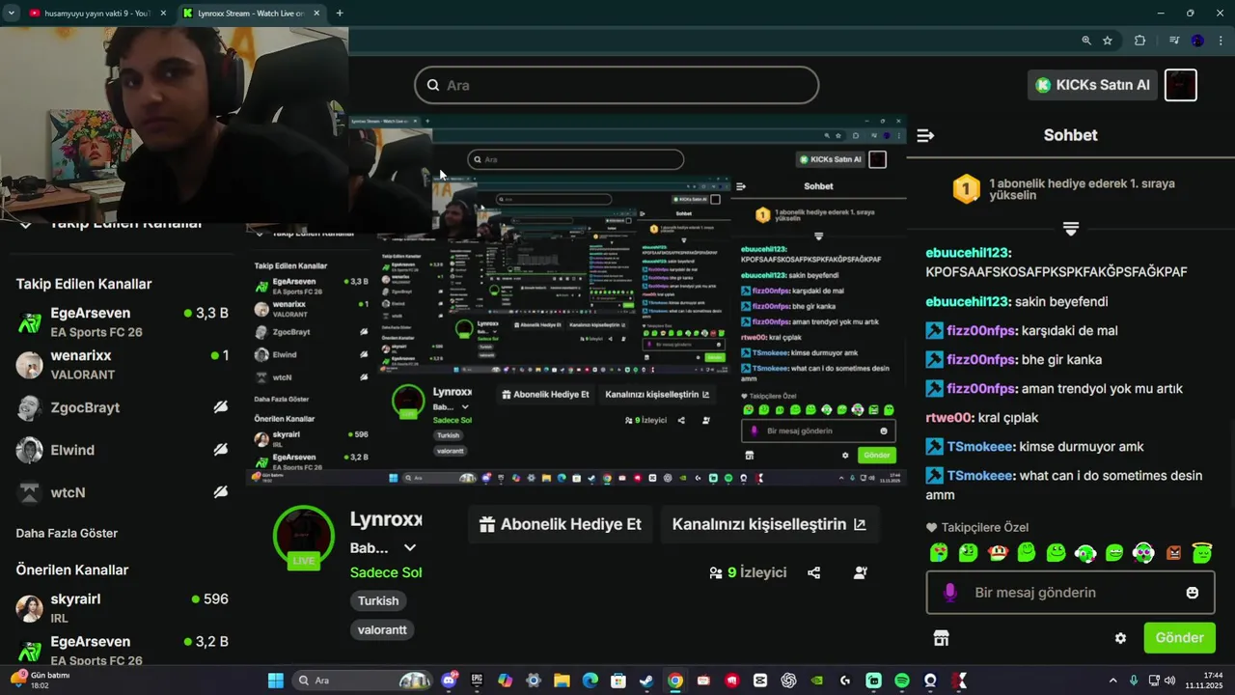
Task: Click the stream share icon
Action: click(813, 572)
